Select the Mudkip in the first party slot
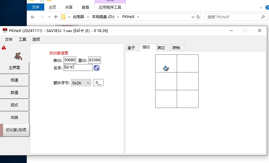 [166, 68]
